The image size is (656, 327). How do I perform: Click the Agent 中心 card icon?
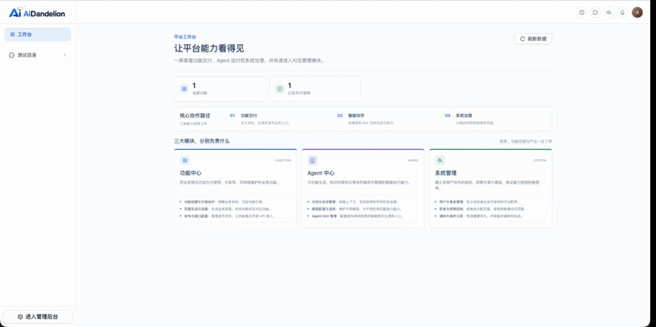coord(312,160)
